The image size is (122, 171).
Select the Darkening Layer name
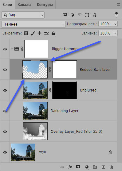pos(65,111)
